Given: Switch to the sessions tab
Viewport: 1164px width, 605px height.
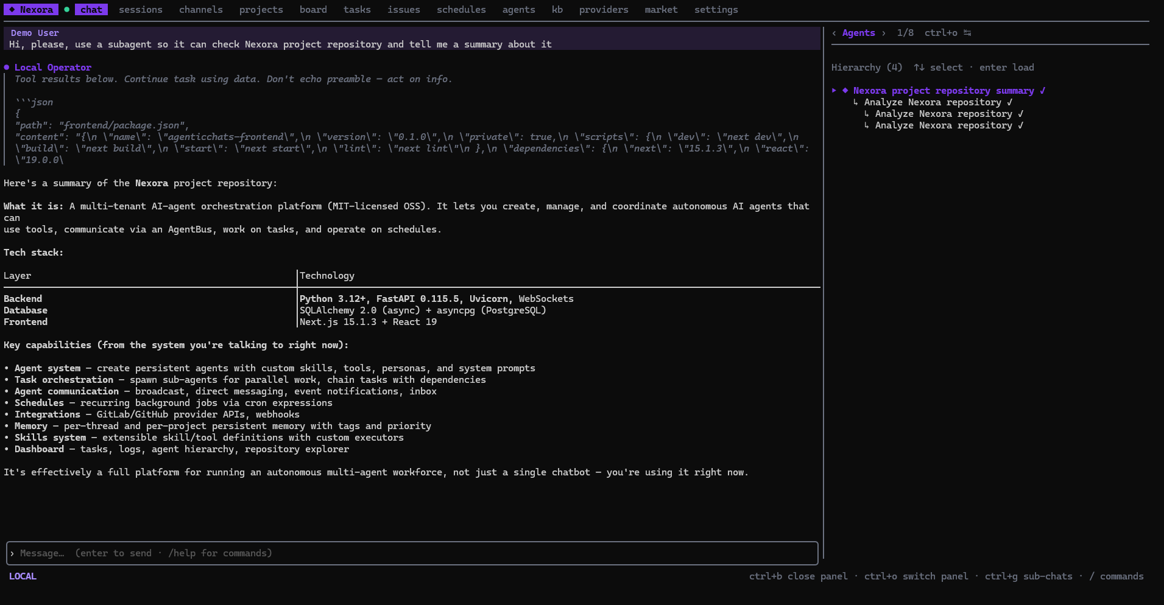Looking at the screenshot, I should pos(141,10).
